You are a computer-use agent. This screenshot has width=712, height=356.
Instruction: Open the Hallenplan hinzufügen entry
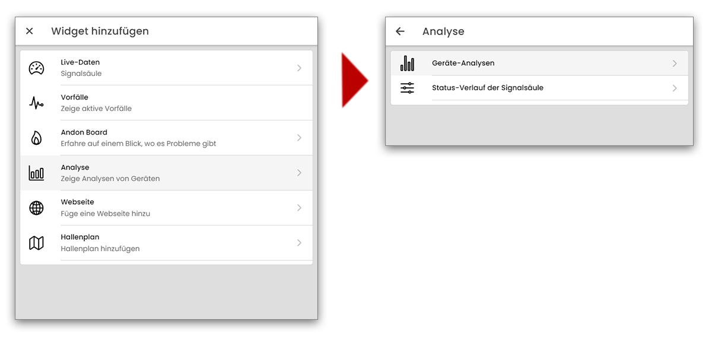[x=166, y=243]
